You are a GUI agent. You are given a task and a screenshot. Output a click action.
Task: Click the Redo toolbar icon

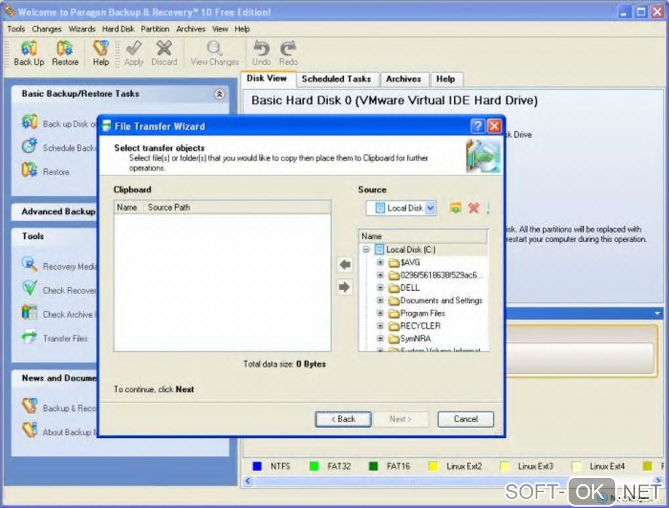[x=289, y=48]
